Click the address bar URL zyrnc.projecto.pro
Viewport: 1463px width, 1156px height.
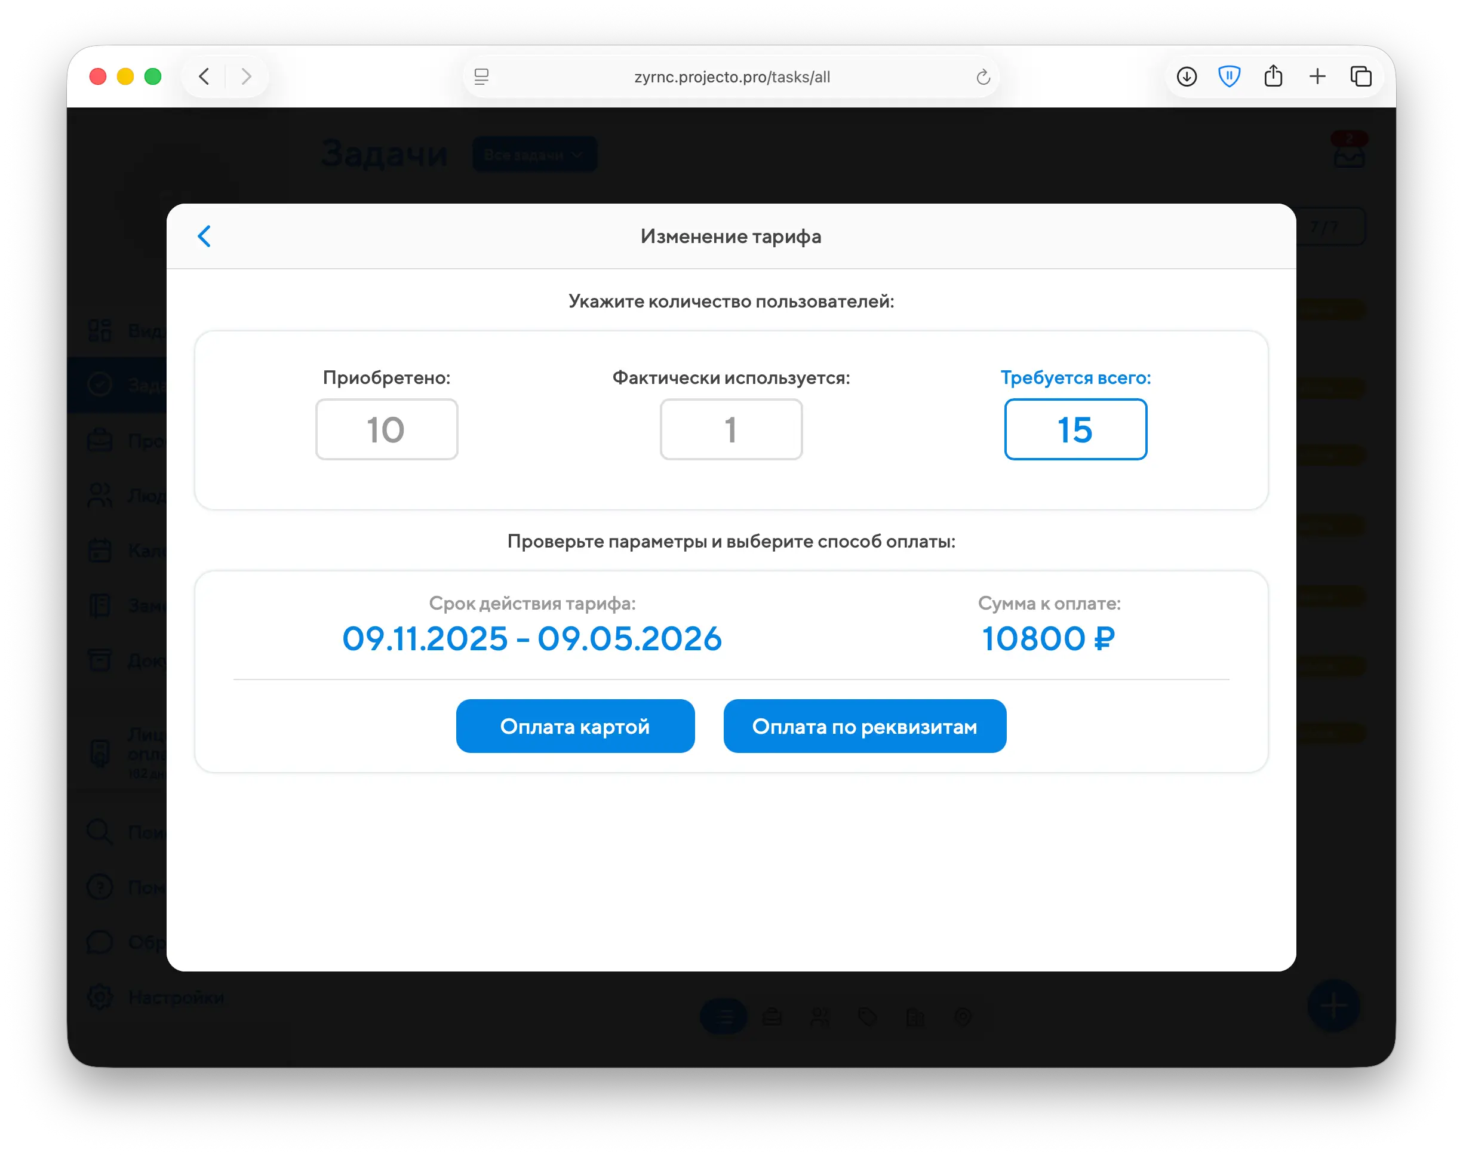point(732,77)
